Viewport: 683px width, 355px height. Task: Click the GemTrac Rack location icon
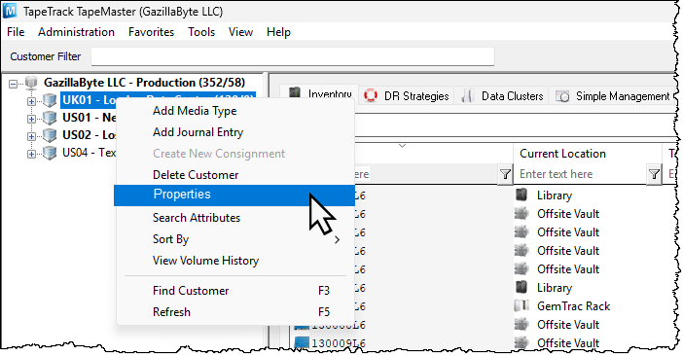pyautogui.click(x=521, y=305)
